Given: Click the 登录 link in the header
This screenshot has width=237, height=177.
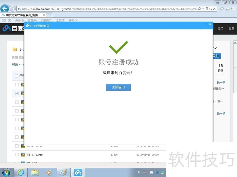Looking at the screenshot, I should click(220, 29).
